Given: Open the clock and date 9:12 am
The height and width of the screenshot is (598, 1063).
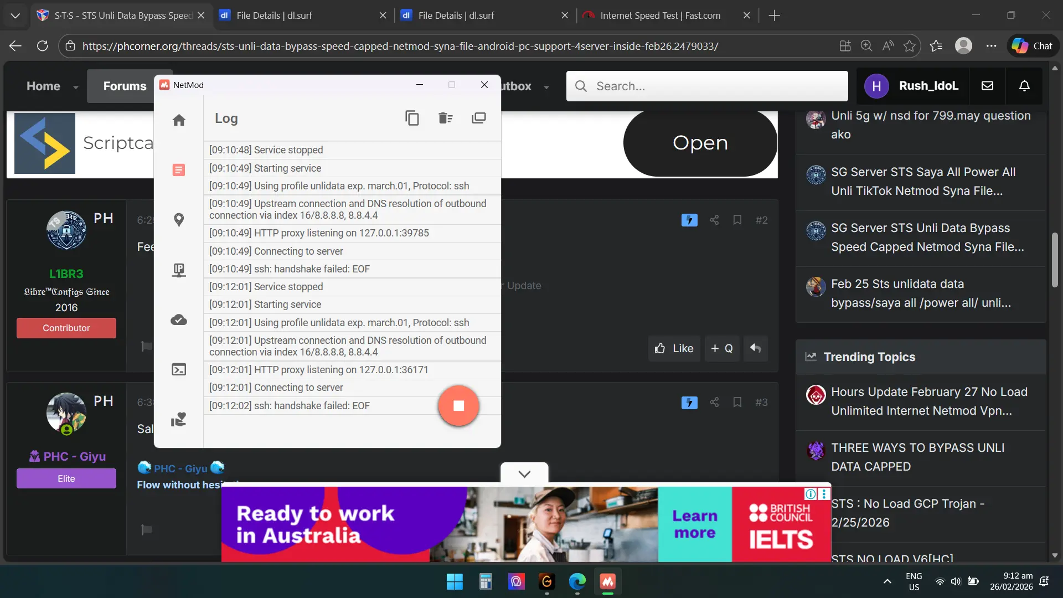Looking at the screenshot, I should click(x=1011, y=581).
